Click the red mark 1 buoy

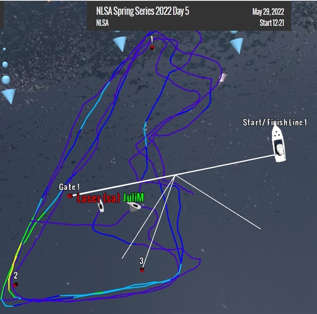point(152,48)
